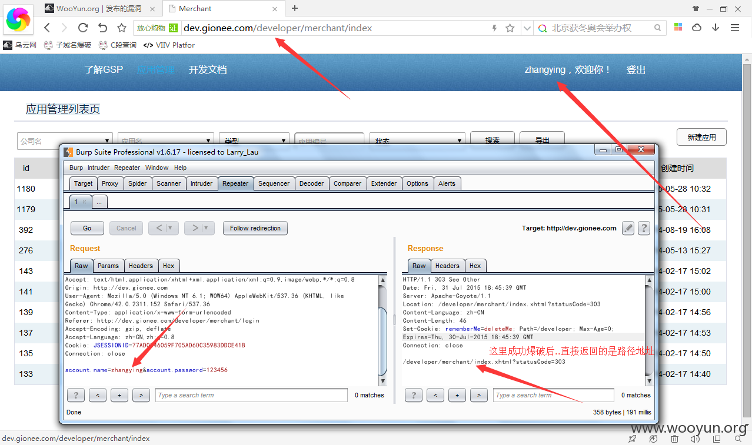Viewport: 752px width, 445px height.
Task: Open the new Repeater tab marked '...'
Action: pyautogui.click(x=99, y=202)
